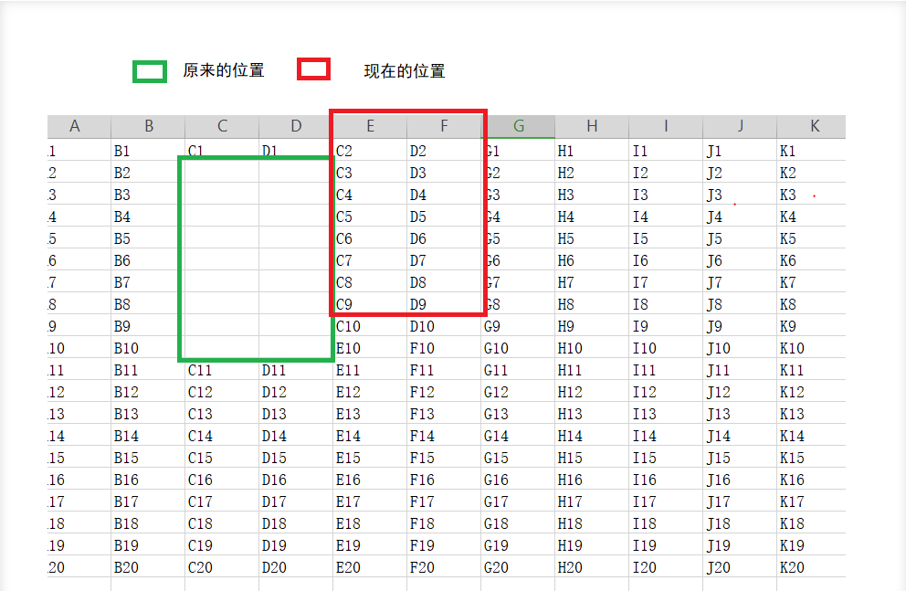Click cell containing K13
The image size is (906, 591).
pyautogui.click(x=811, y=414)
